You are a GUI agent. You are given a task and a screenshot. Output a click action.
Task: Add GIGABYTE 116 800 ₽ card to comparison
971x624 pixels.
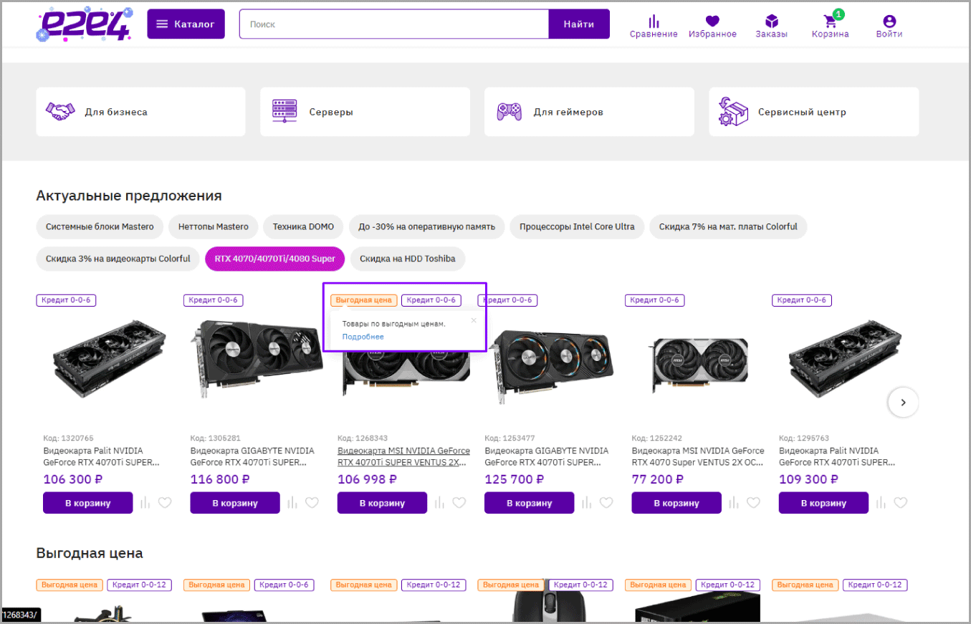pos(292,503)
